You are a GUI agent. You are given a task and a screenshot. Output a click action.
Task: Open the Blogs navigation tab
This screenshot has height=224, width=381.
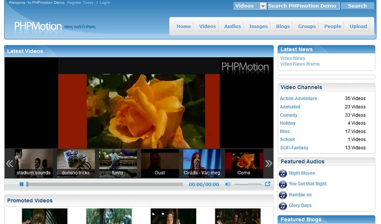pos(283,26)
